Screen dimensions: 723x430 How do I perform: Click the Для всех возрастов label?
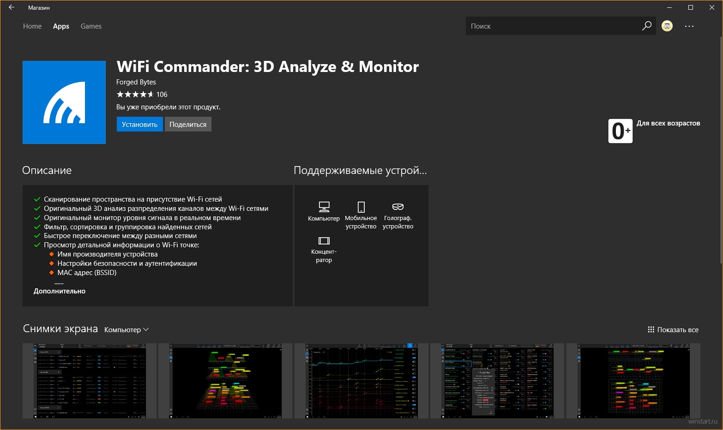coord(669,123)
